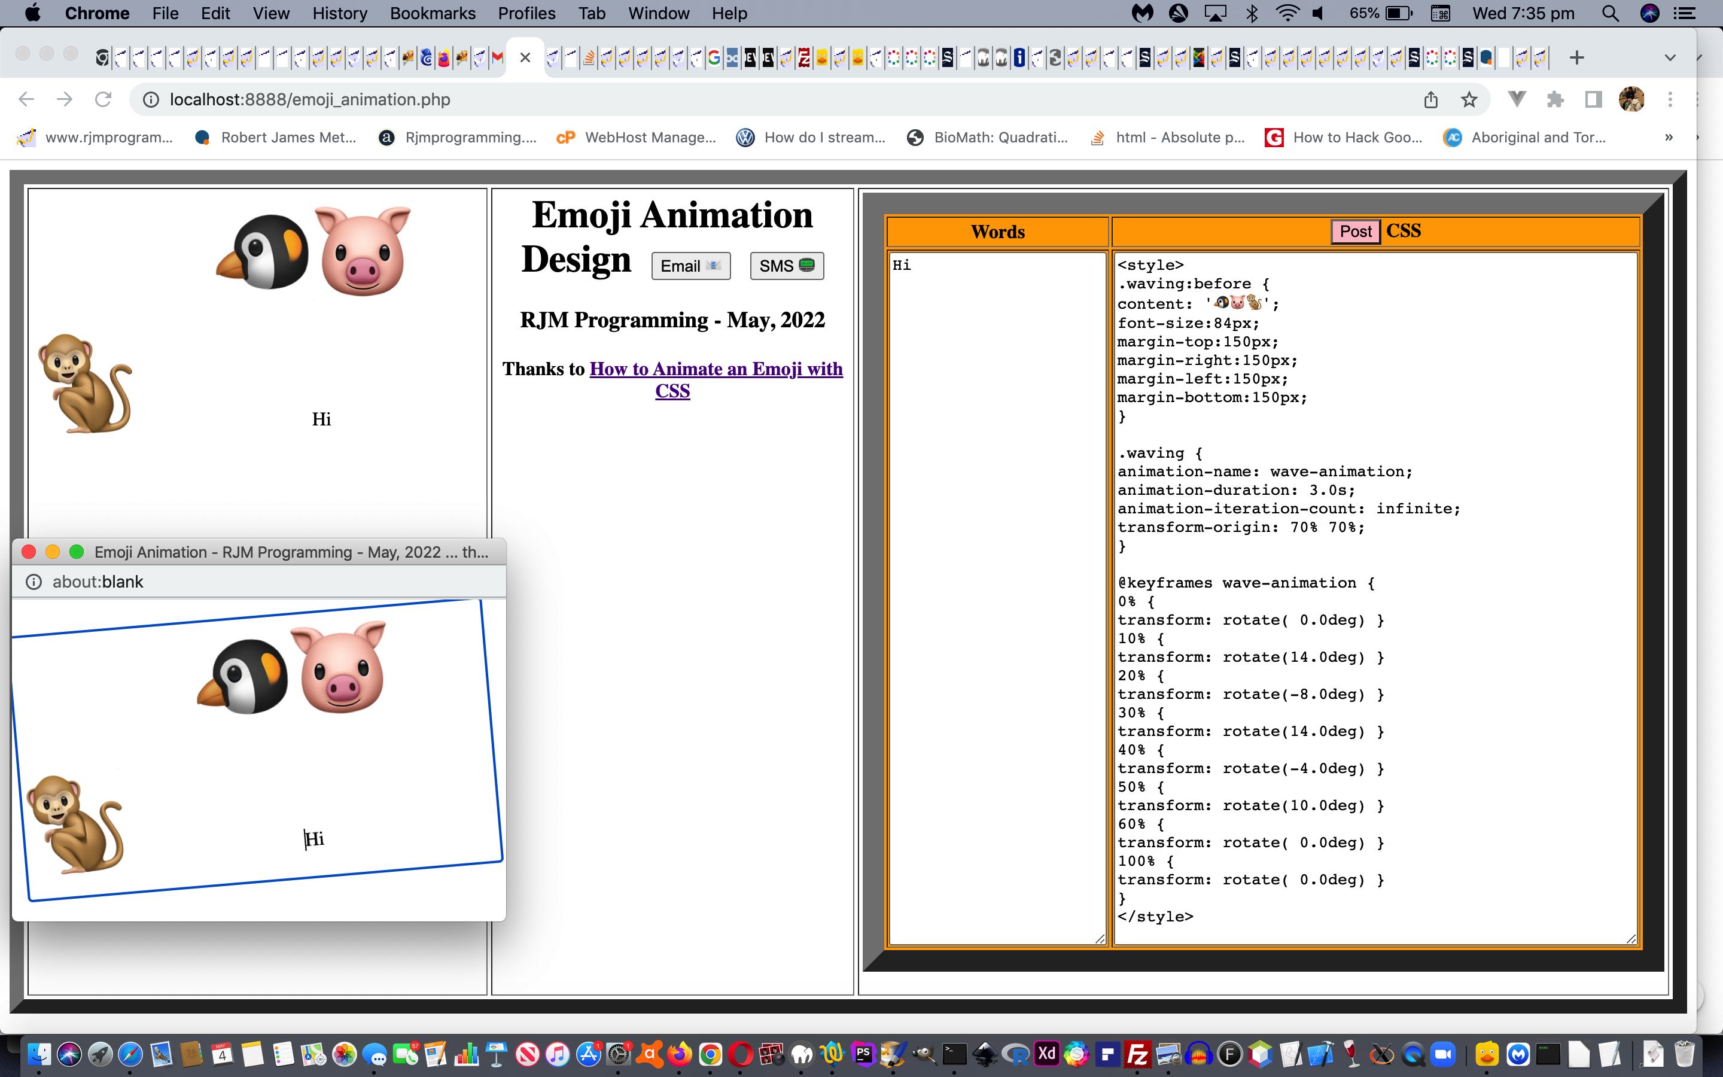Open the File menu
This screenshot has height=1077, width=1723.
(165, 13)
